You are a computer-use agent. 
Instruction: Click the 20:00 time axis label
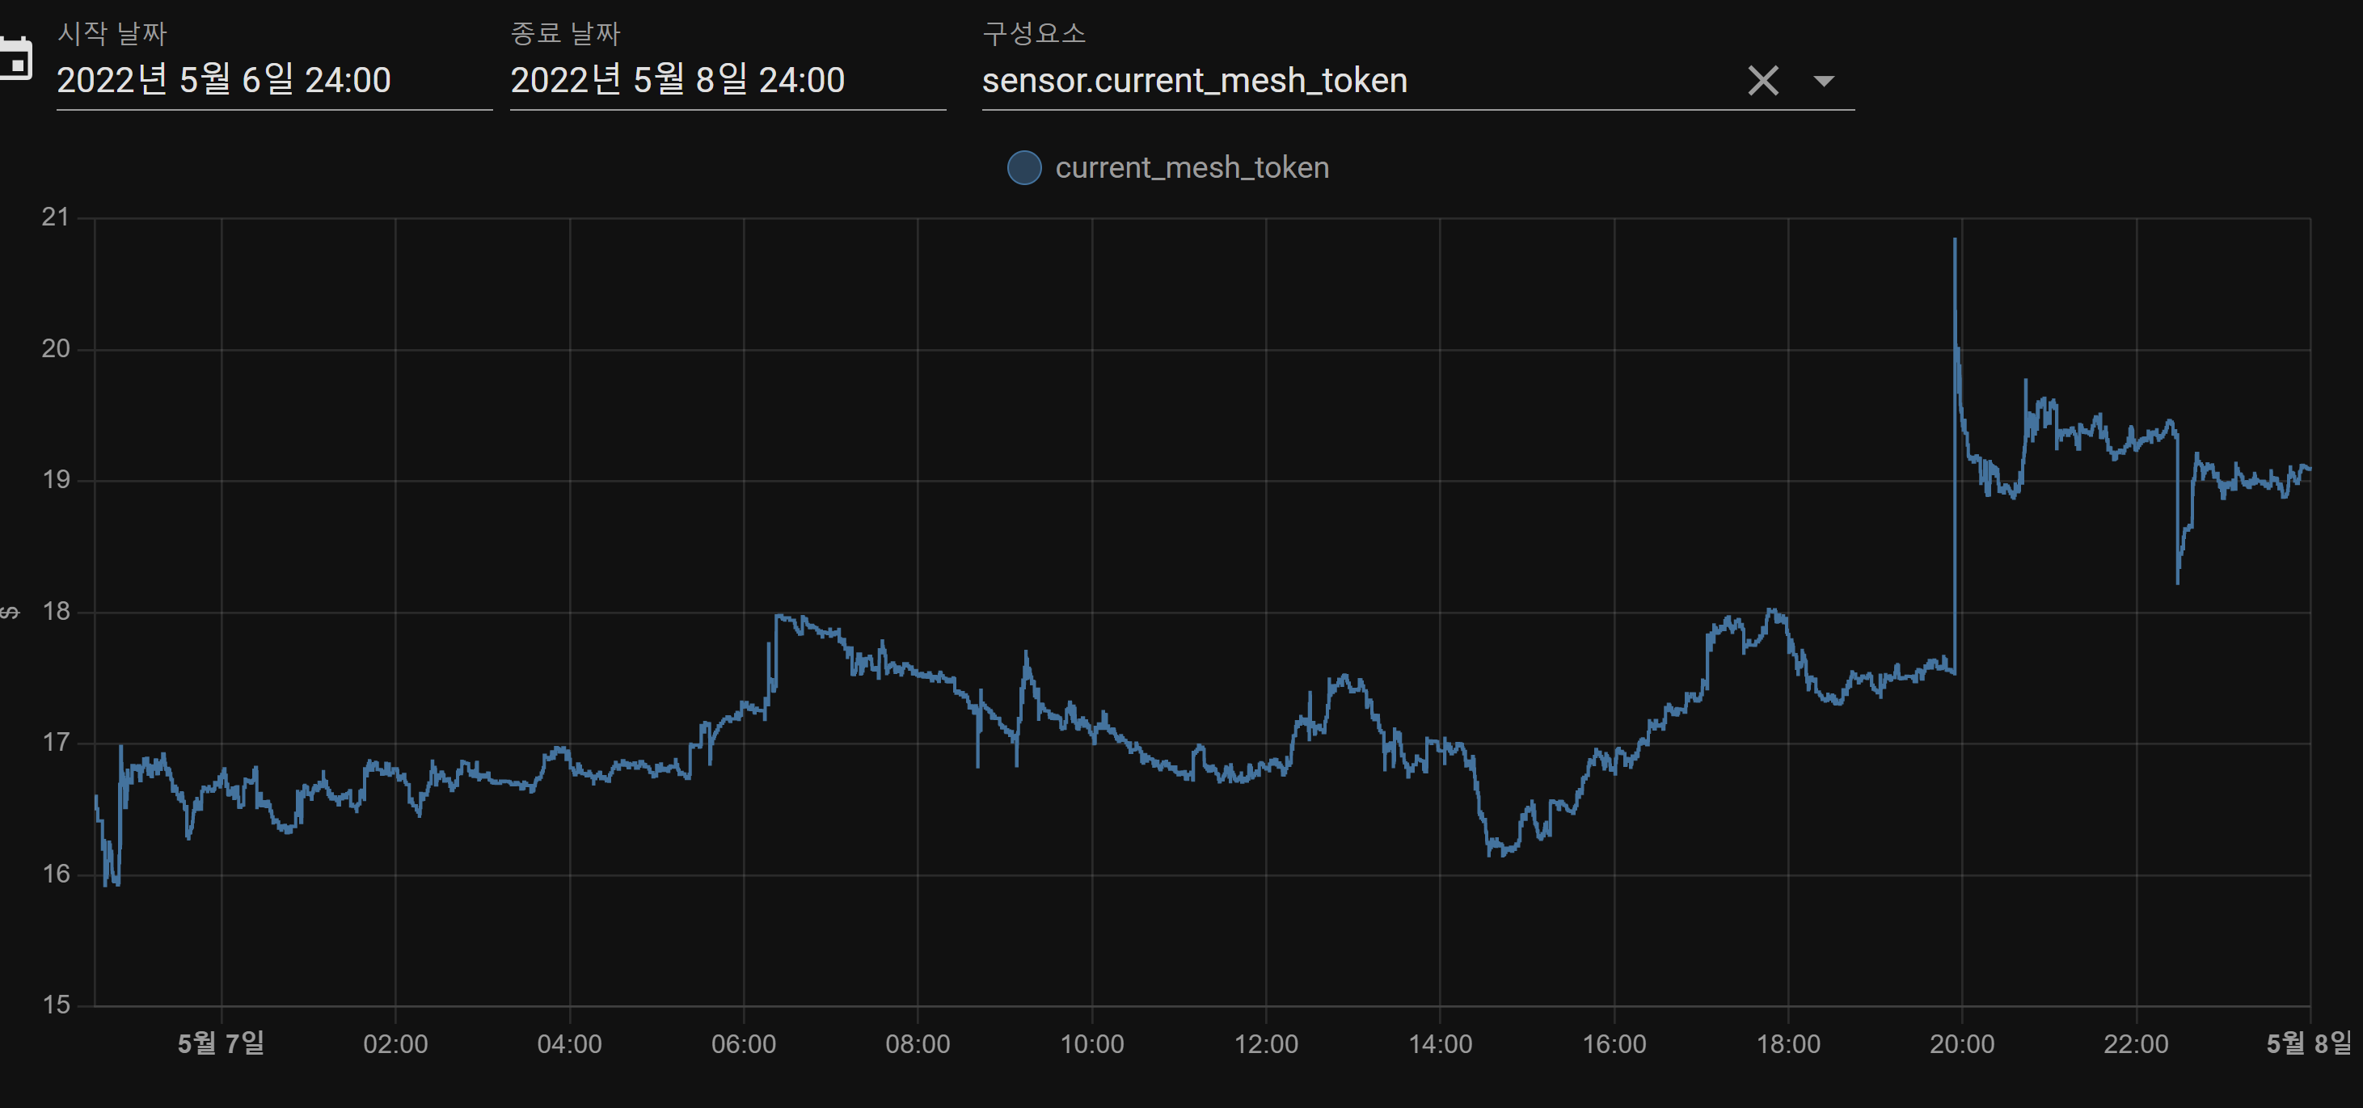(x=1961, y=1044)
